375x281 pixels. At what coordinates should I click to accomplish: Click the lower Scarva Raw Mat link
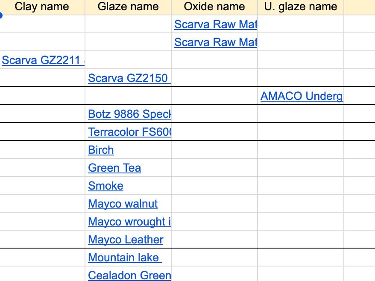click(x=216, y=42)
